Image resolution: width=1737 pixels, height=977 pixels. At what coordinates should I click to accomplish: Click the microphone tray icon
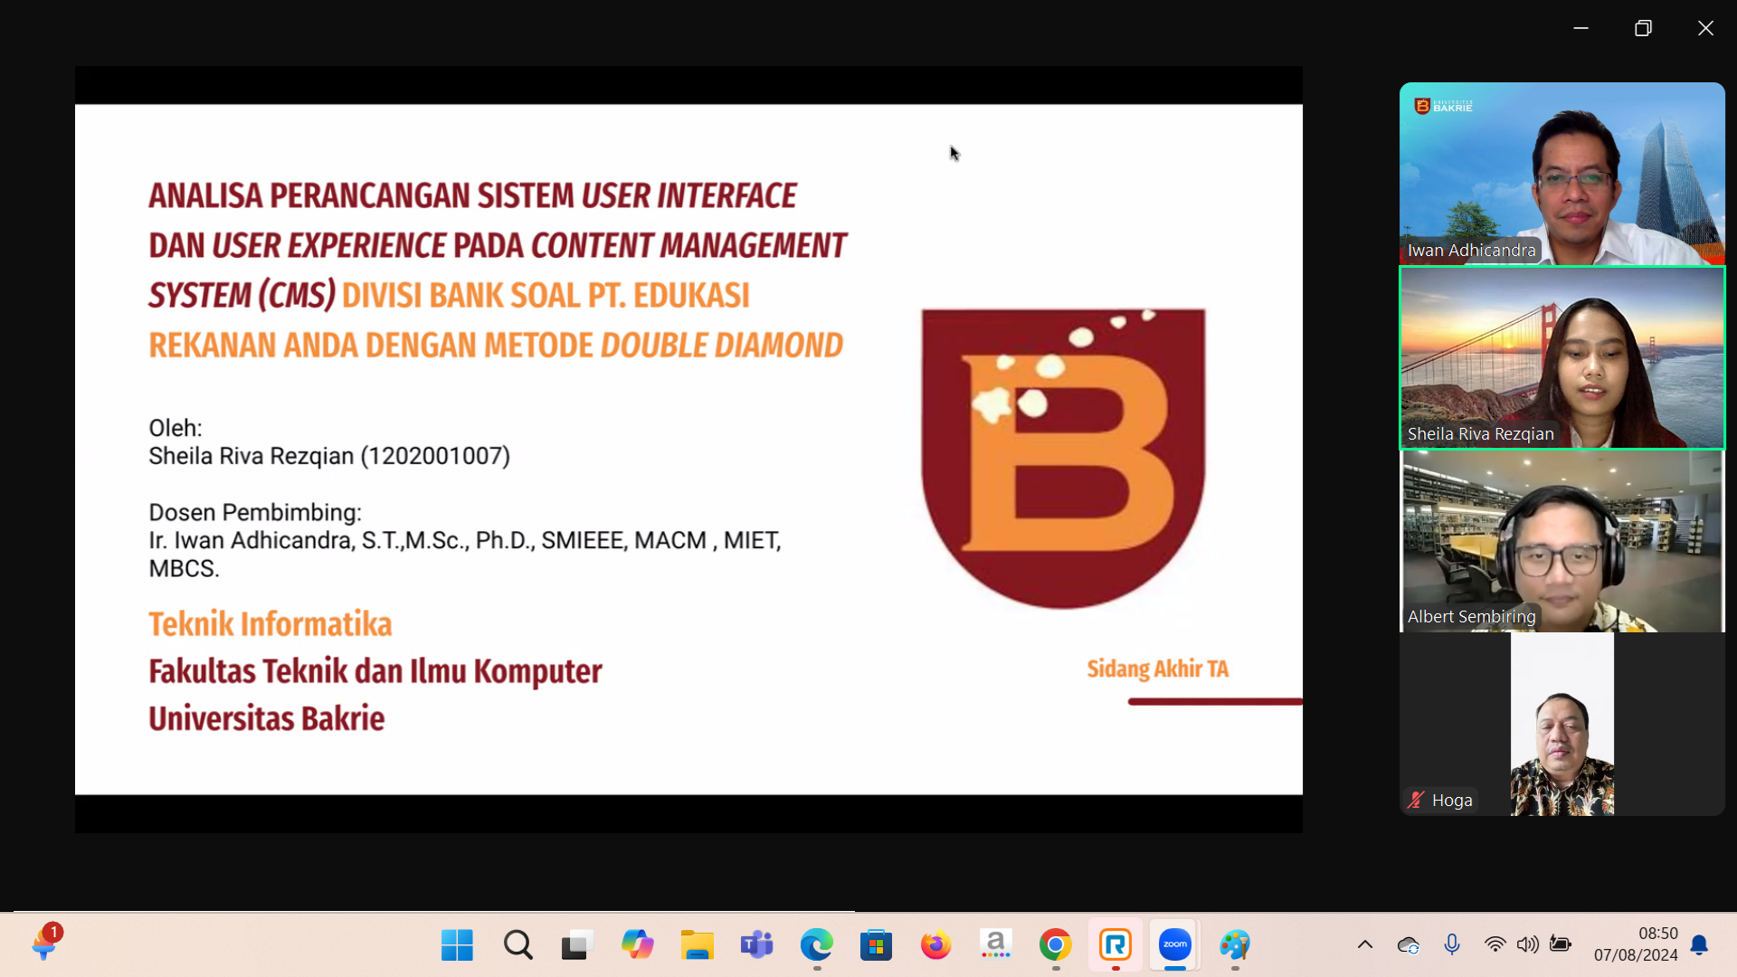coord(1452,945)
